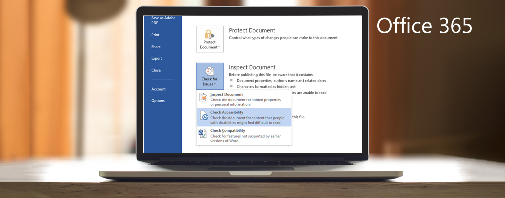Select Close in the backstage sidebar

pos(156,70)
